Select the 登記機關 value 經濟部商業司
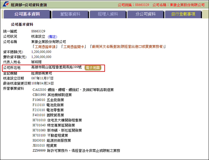 pos(42,73)
